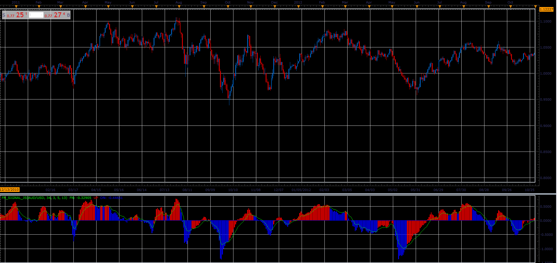The height and width of the screenshot is (263, 557).
Task: Click the orange triangle marker under 2011
Action: 16,6
